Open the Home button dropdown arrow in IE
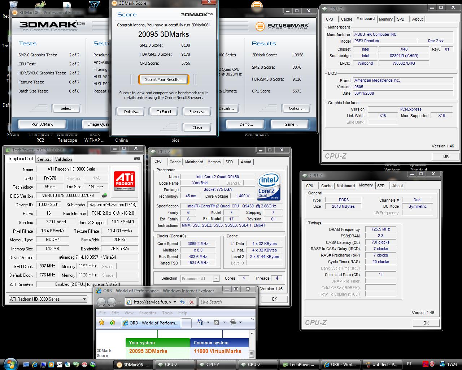462x370 pixels. point(208,322)
